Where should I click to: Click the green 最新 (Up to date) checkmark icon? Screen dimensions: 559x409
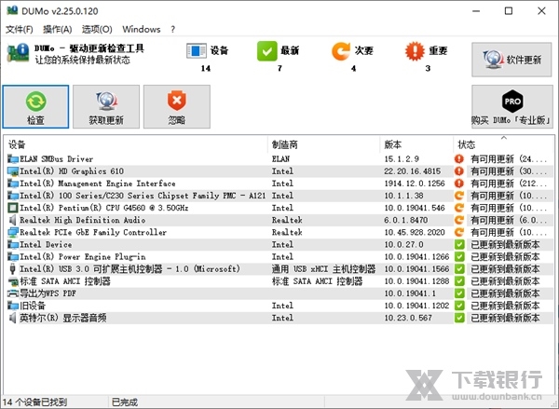click(266, 50)
